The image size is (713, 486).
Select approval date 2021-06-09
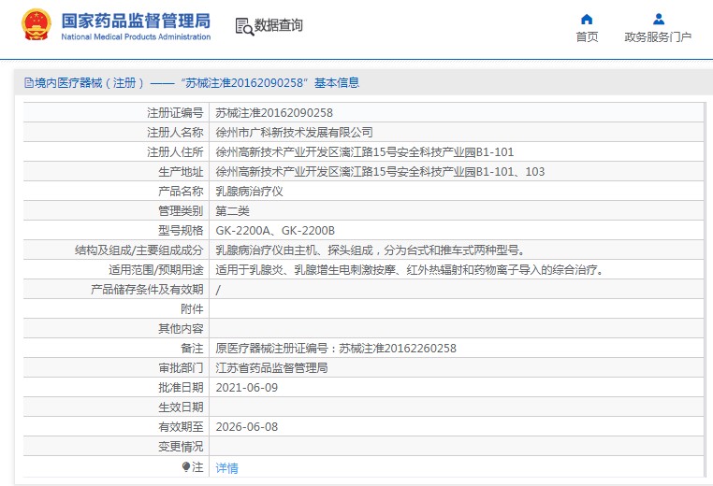[x=246, y=388]
